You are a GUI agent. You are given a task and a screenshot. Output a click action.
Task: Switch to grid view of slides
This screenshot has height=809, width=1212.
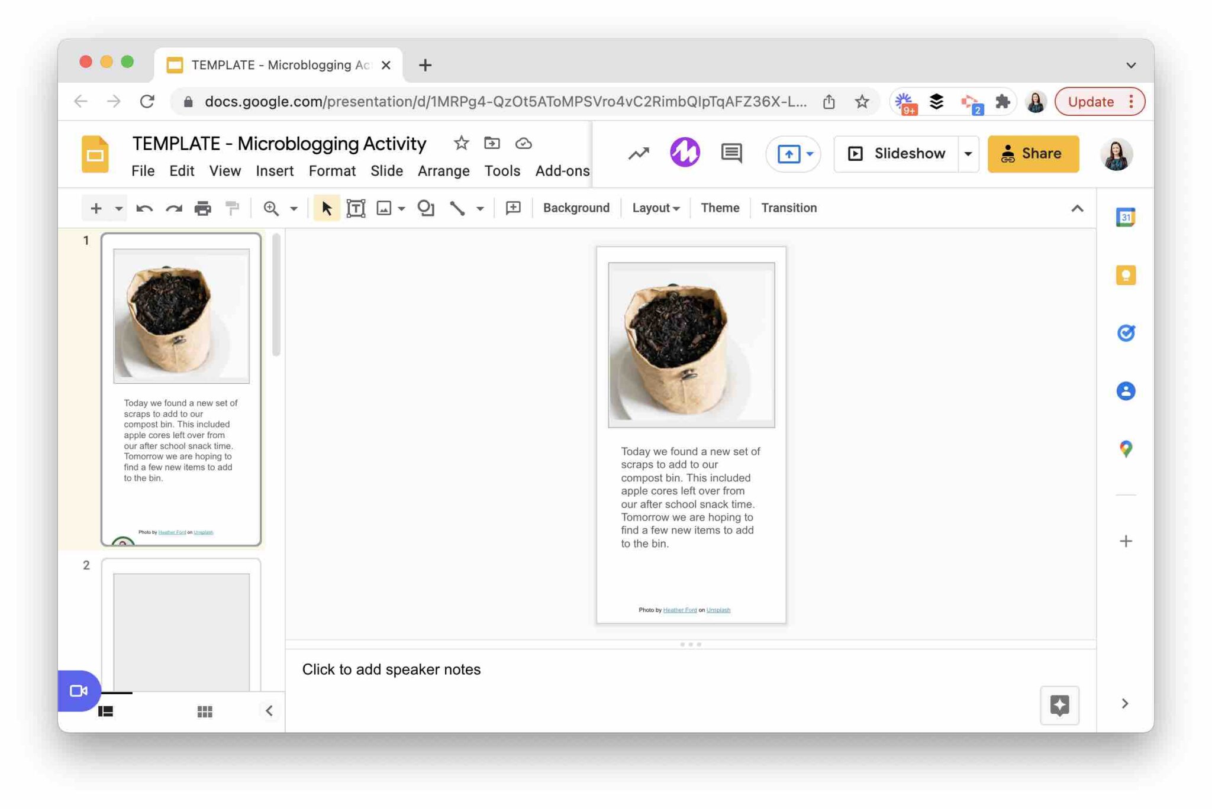click(x=205, y=711)
